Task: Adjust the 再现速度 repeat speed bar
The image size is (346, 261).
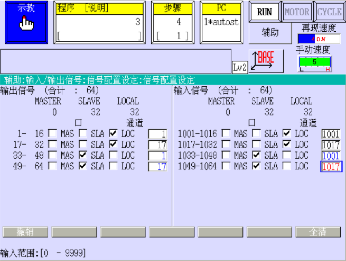Action: click(x=319, y=39)
